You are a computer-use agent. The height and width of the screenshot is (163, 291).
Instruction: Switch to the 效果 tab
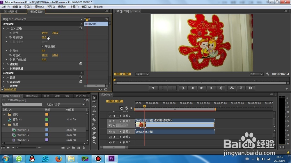[57, 96]
